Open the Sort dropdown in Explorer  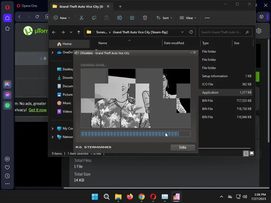point(164,18)
